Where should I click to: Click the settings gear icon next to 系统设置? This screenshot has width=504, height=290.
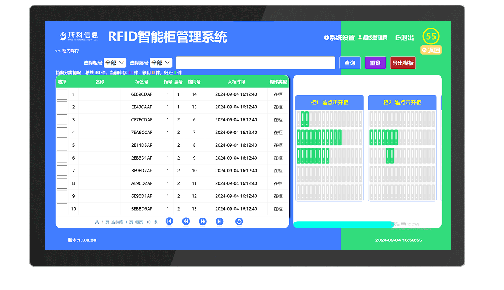click(x=326, y=37)
